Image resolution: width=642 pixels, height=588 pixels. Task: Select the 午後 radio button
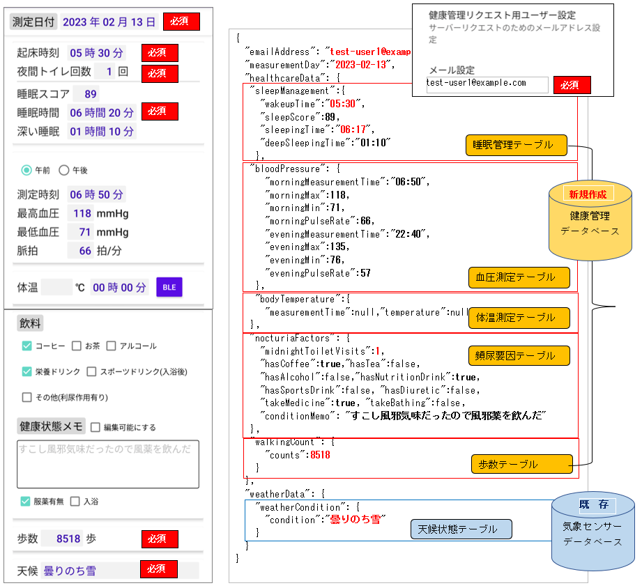click(64, 169)
